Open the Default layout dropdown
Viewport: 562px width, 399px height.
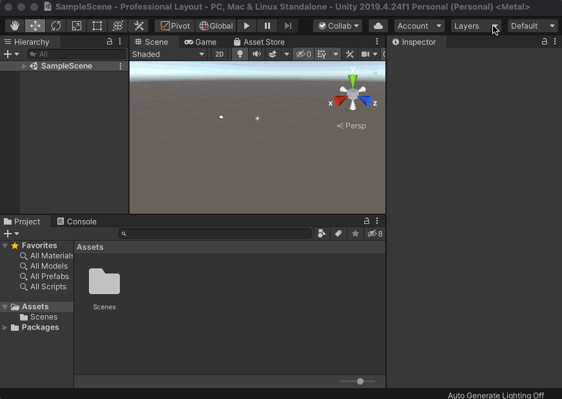(x=532, y=26)
